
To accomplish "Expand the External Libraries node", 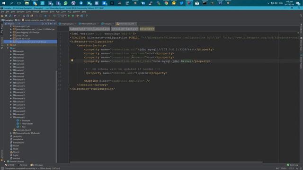I will click(5, 161).
